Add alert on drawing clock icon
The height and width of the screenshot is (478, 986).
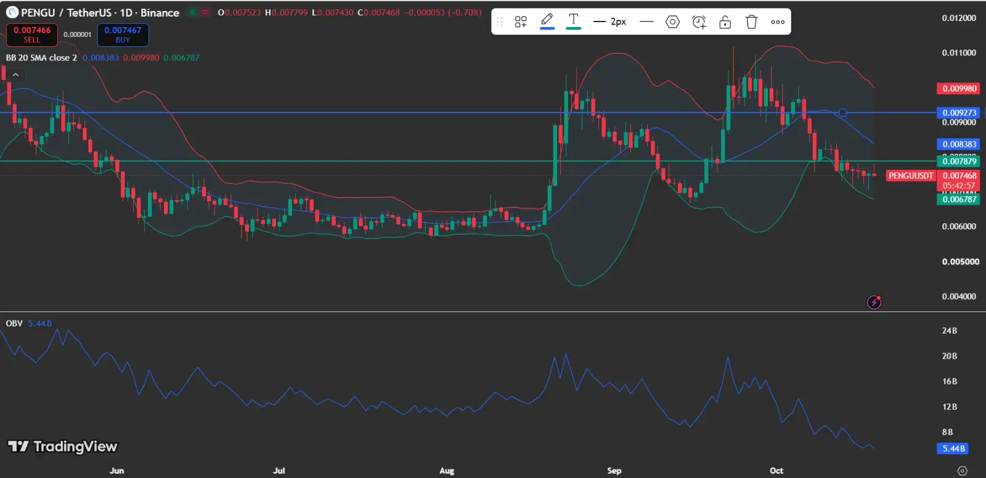[x=699, y=22]
